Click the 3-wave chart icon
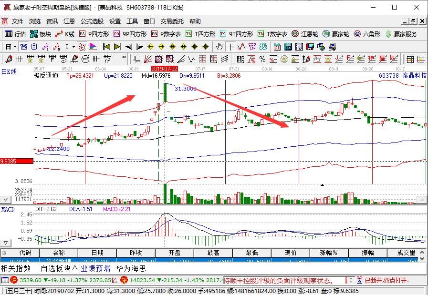The height and width of the screenshot is (295, 428). (x=45, y=47)
